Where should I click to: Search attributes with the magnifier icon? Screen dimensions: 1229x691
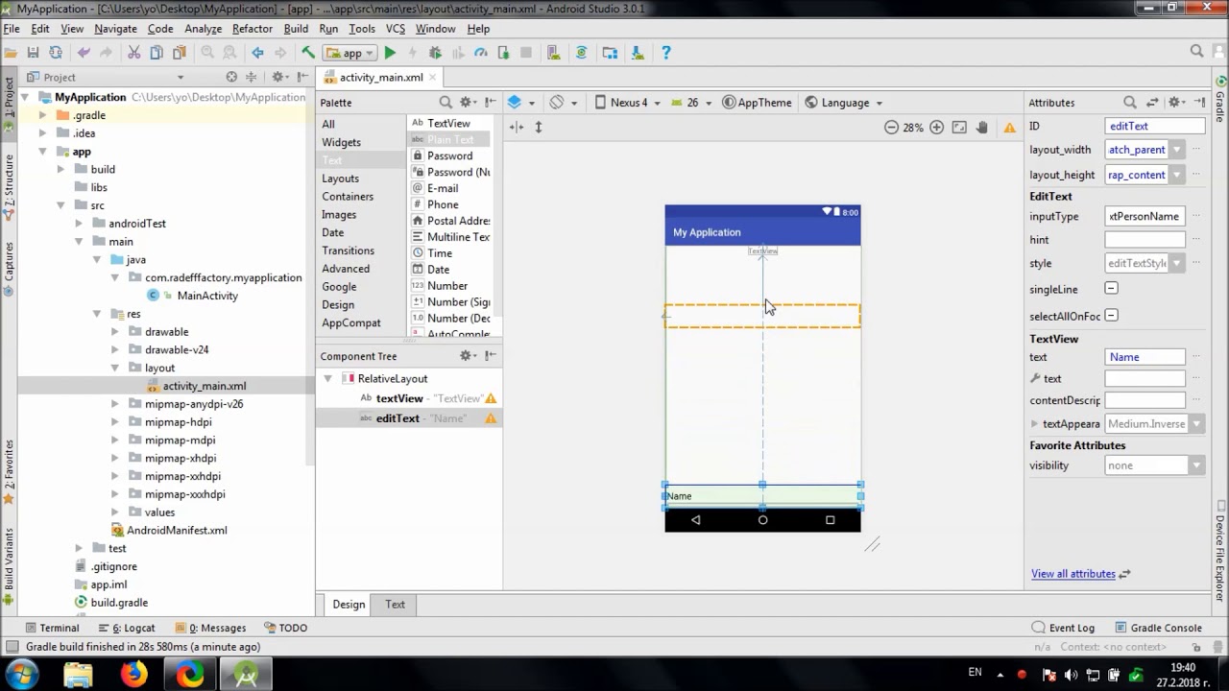pyautogui.click(x=1129, y=102)
